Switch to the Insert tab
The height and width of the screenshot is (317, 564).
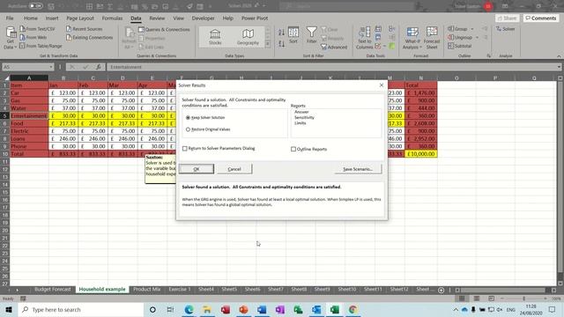(52, 18)
